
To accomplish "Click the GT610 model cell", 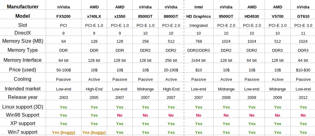I will pyautogui.click(x=303, y=17).
